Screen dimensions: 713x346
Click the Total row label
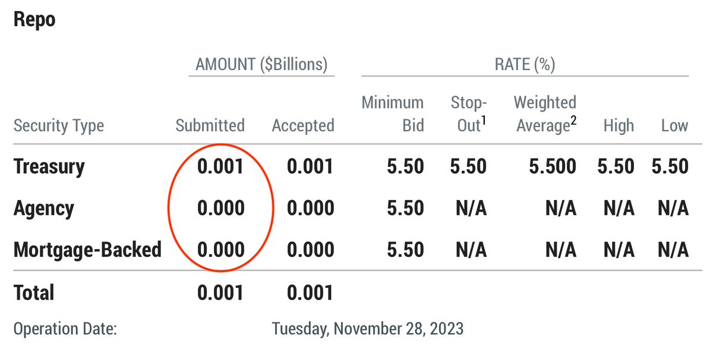[x=34, y=293]
